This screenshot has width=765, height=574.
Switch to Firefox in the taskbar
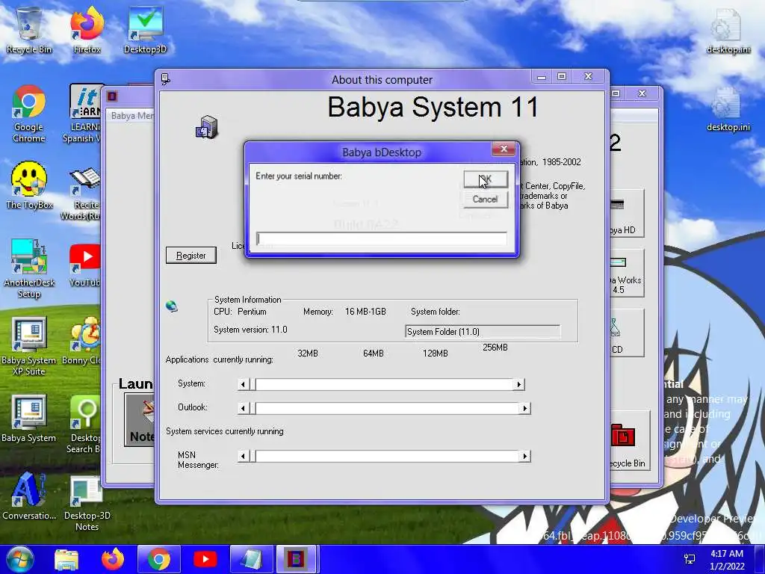[x=112, y=559]
